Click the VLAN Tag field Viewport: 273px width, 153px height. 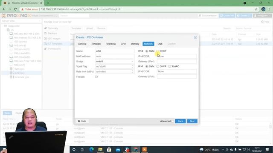[113, 66]
